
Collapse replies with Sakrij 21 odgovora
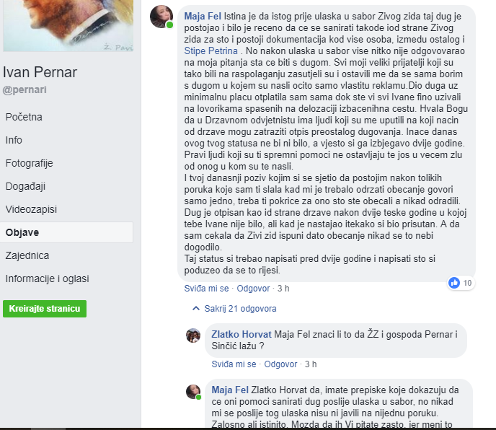click(x=240, y=308)
